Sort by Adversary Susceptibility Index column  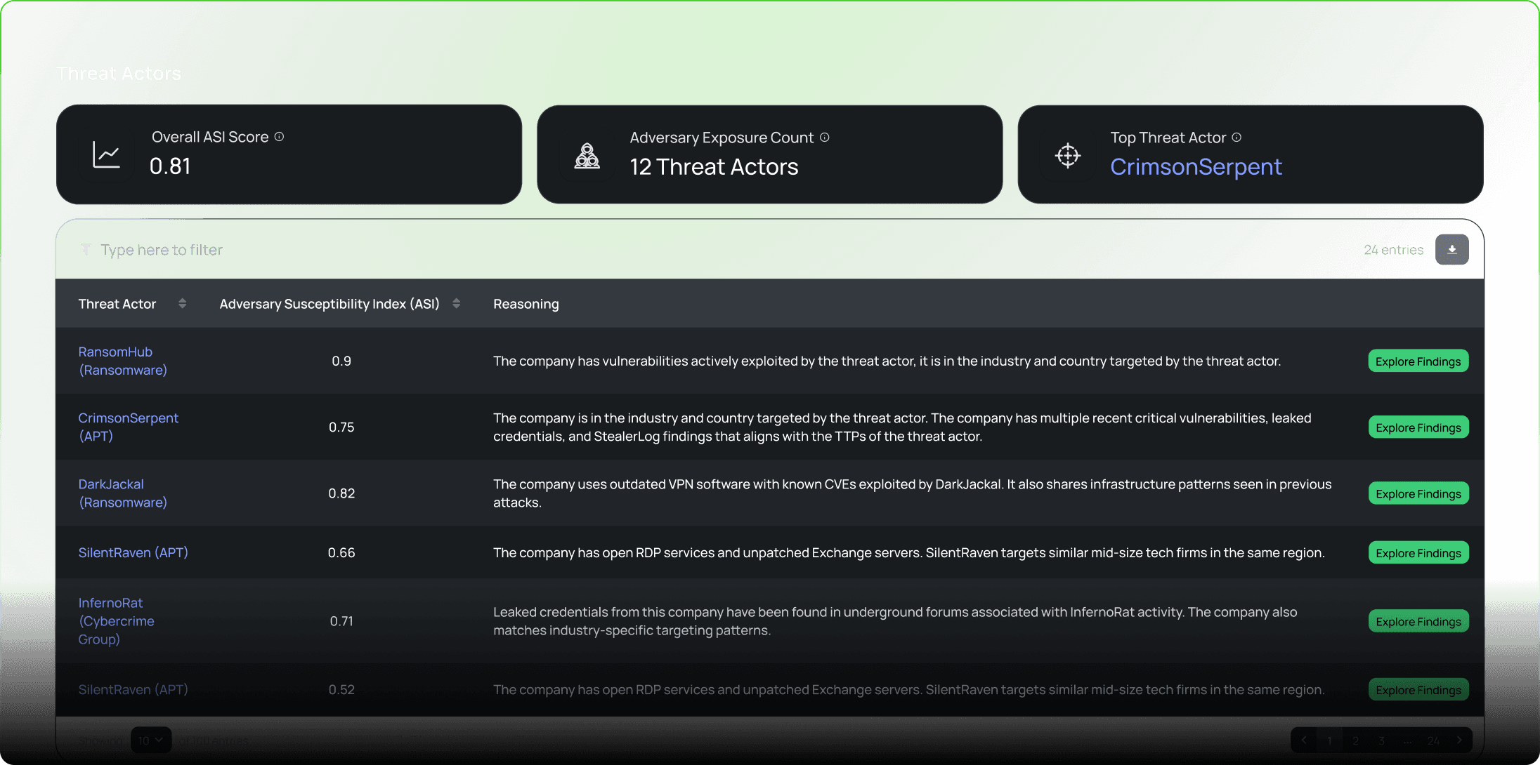(456, 303)
